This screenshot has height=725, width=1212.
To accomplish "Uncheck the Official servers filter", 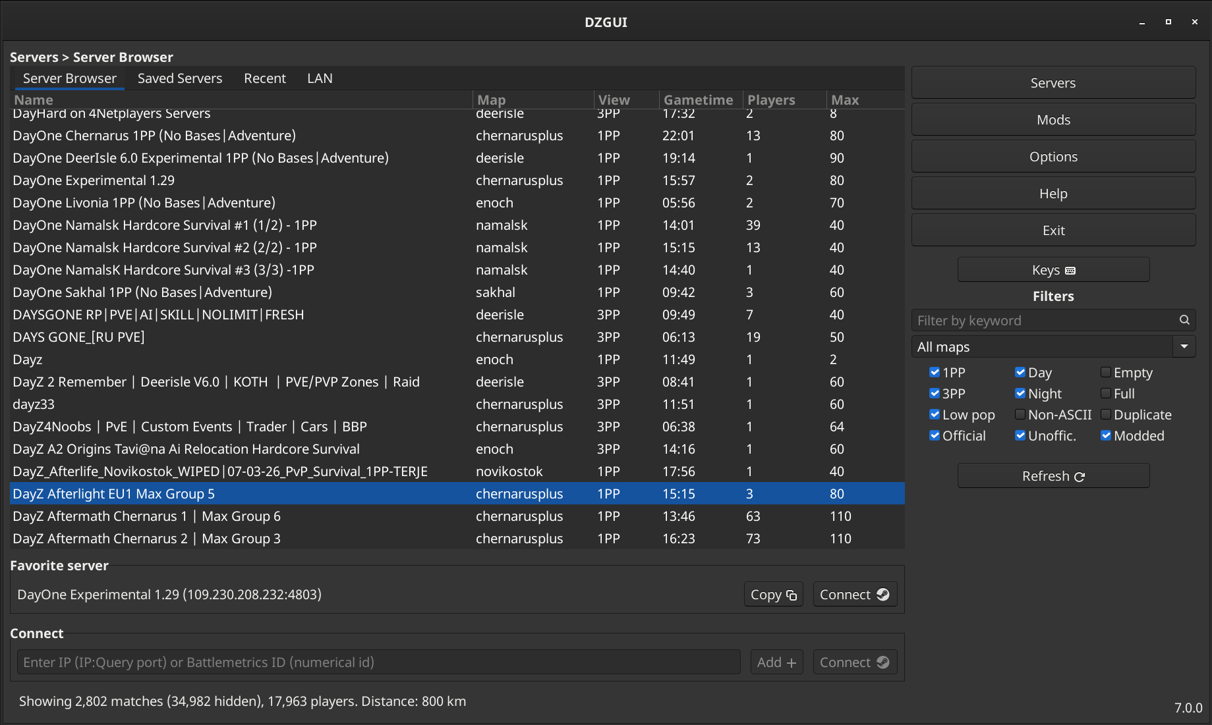I will pyautogui.click(x=935, y=436).
